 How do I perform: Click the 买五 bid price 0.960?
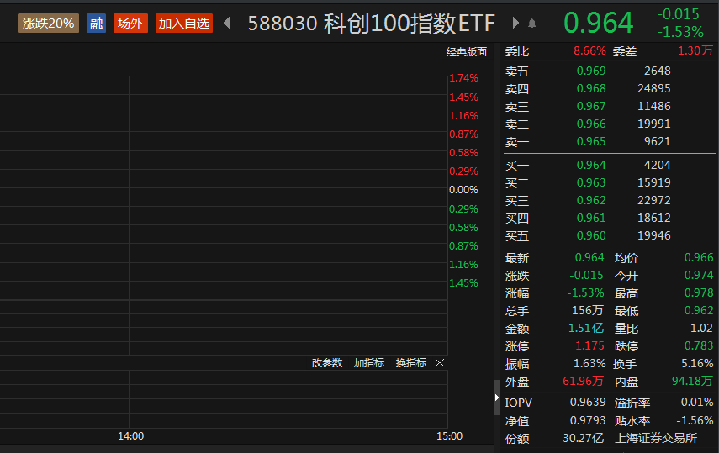tap(590, 235)
